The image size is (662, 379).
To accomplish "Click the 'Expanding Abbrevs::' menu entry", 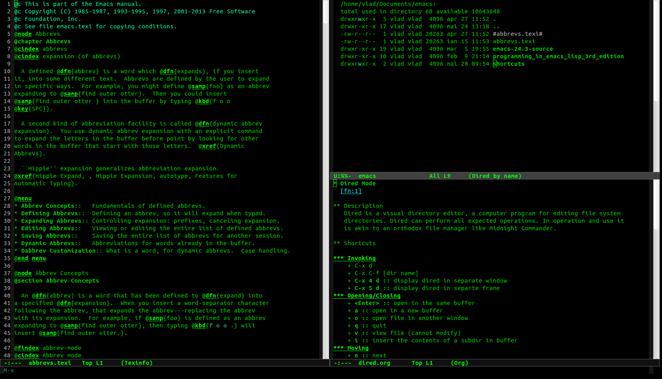I will 54,221.
